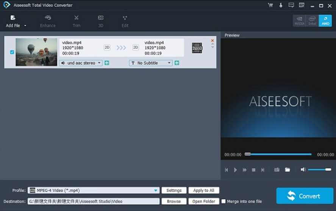This screenshot has width=336, height=211.
Task: Move video.mp4 up in the list
Action: click(x=213, y=44)
